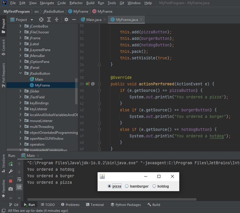The width and height of the screenshot is (240, 213).
Task: Select the hamburger radio button
Action: [127, 186]
